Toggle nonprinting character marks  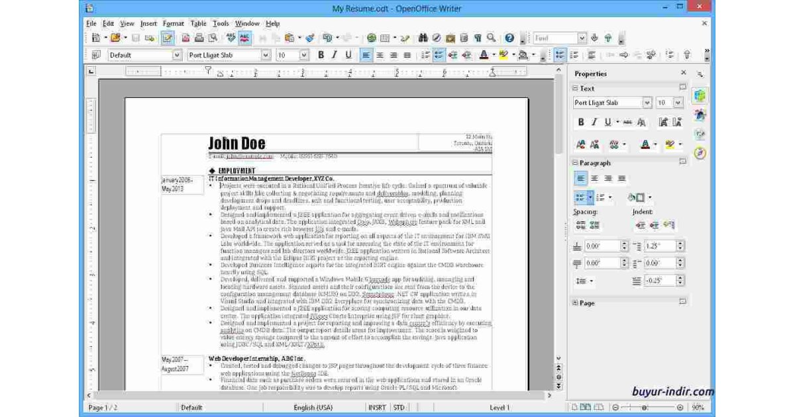[x=478, y=38]
